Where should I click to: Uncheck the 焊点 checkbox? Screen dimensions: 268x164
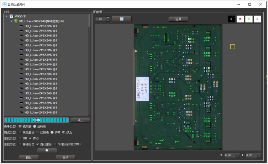[30, 138]
